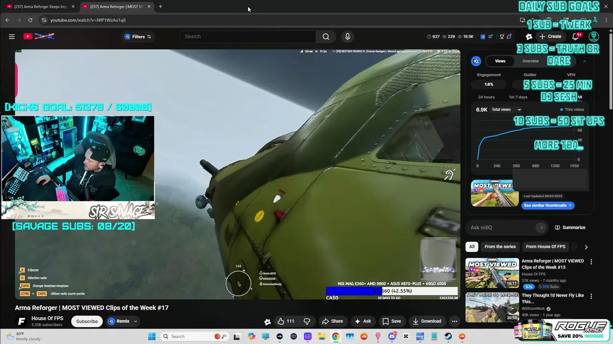Screen dimensions: 613x344
Task: Select the From House Of FPS chip
Action: (545, 247)
